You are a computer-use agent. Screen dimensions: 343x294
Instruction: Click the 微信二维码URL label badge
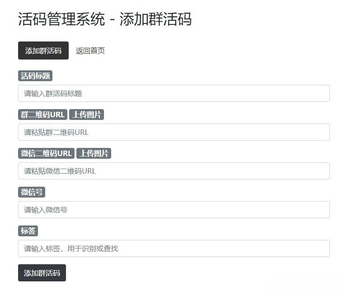tap(46, 153)
